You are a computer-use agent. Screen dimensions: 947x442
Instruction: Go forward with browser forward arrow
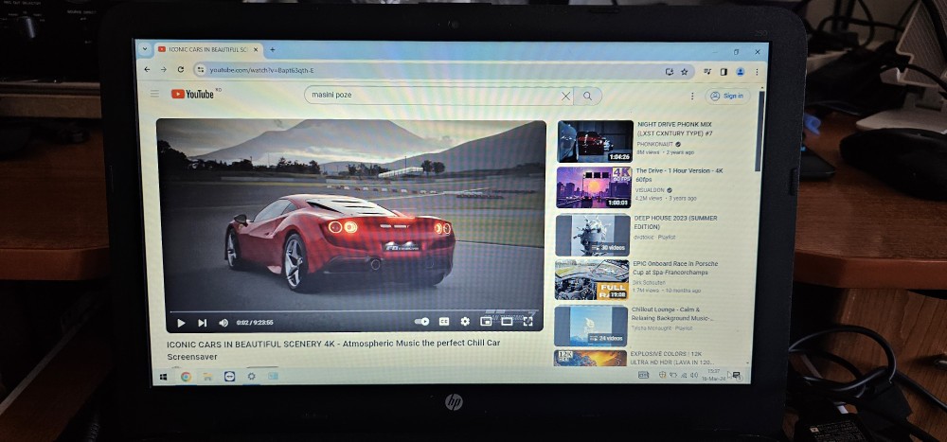(x=164, y=70)
